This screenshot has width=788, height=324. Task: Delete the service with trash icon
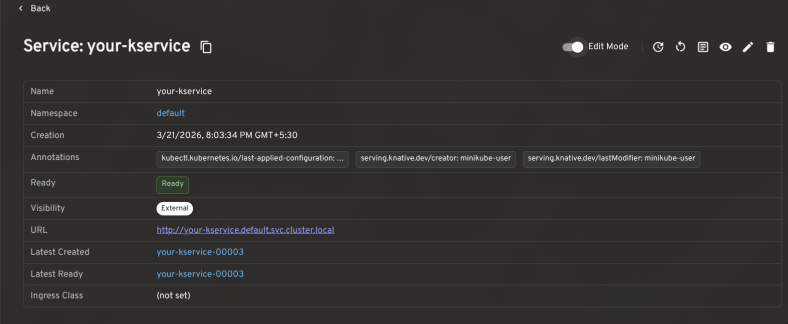pos(771,47)
